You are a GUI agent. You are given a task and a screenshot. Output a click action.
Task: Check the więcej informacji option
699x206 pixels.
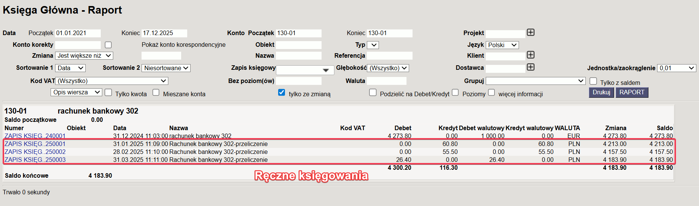(491, 93)
